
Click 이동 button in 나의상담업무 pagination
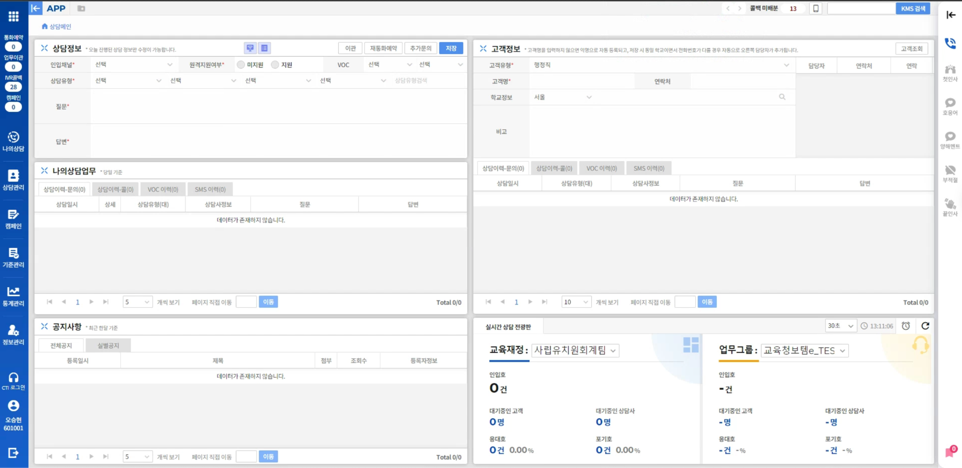pyautogui.click(x=269, y=302)
